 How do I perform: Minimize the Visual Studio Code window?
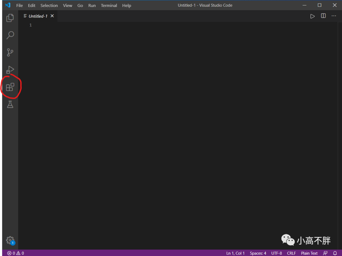click(x=305, y=5)
